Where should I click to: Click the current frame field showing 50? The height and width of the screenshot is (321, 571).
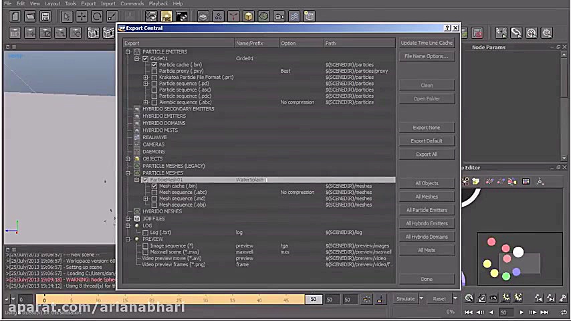(505, 312)
